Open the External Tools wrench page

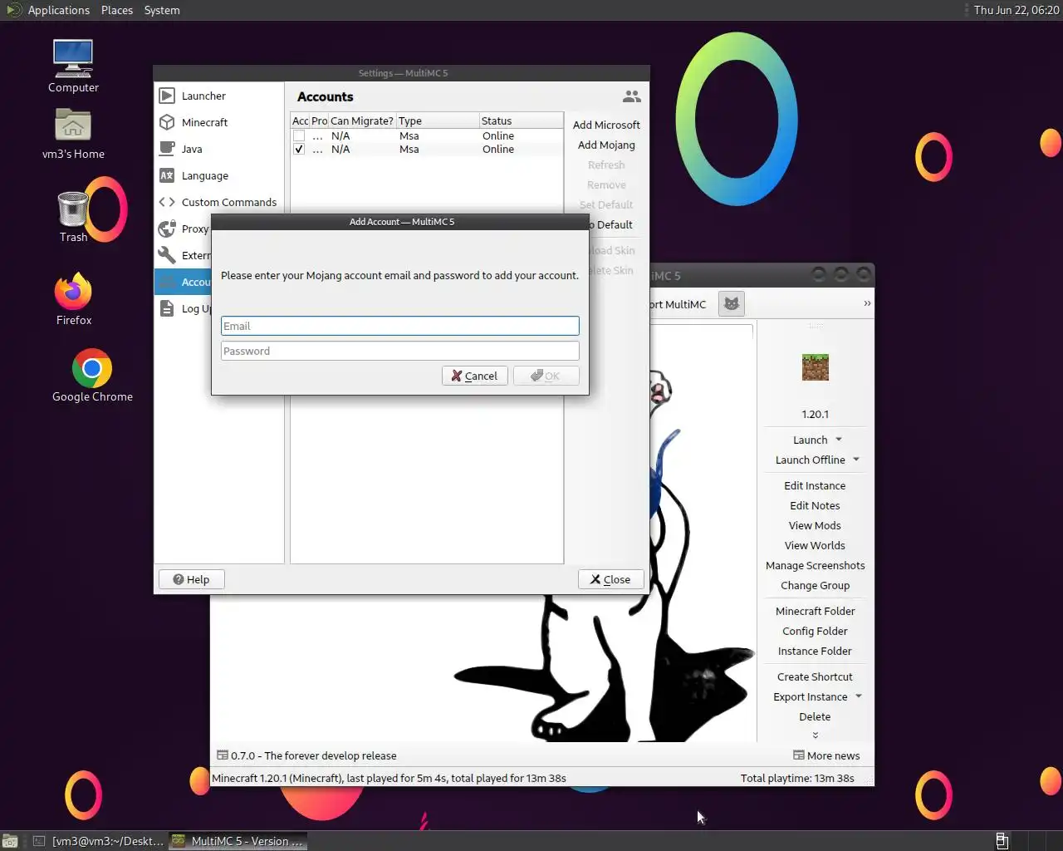click(184, 255)
